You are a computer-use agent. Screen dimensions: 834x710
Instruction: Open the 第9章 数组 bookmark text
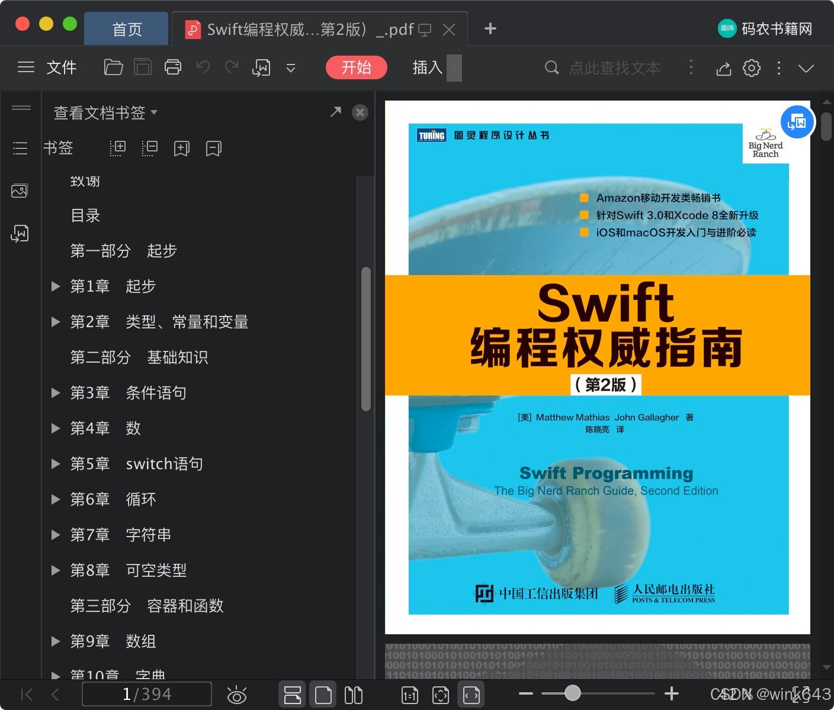(113, 641)
